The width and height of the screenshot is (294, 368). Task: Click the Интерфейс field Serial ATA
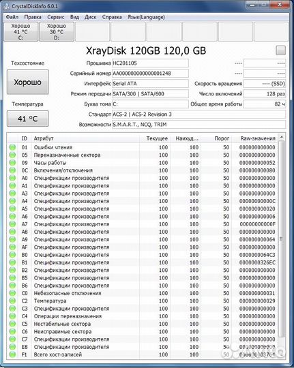pyautogui.click(x=150, y=84)
